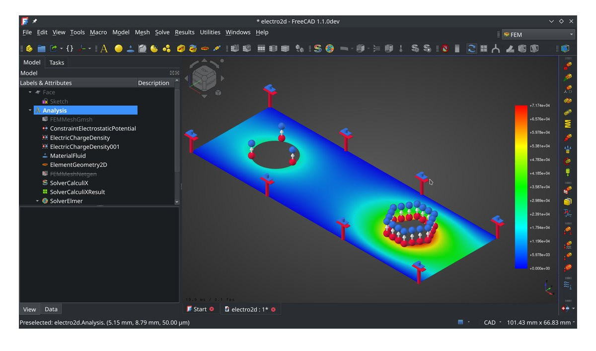Click the macro curly braces icon
Screen dimensions: 596x351
70,49
